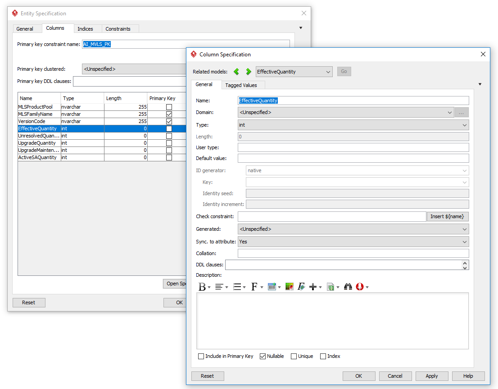Viewport: 498px width, 389px height.
Task: Open the Generated dropdown
Action: 353,229
